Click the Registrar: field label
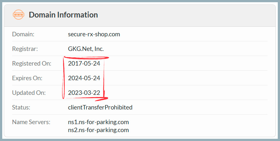Viewport: 280px width, 141px height. tap(25, 49)
